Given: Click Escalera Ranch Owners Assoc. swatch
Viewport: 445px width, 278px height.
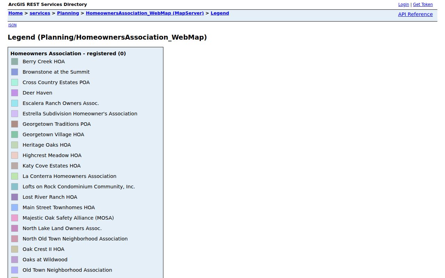Looking at the screenshot, I should [x=15, y=103].
